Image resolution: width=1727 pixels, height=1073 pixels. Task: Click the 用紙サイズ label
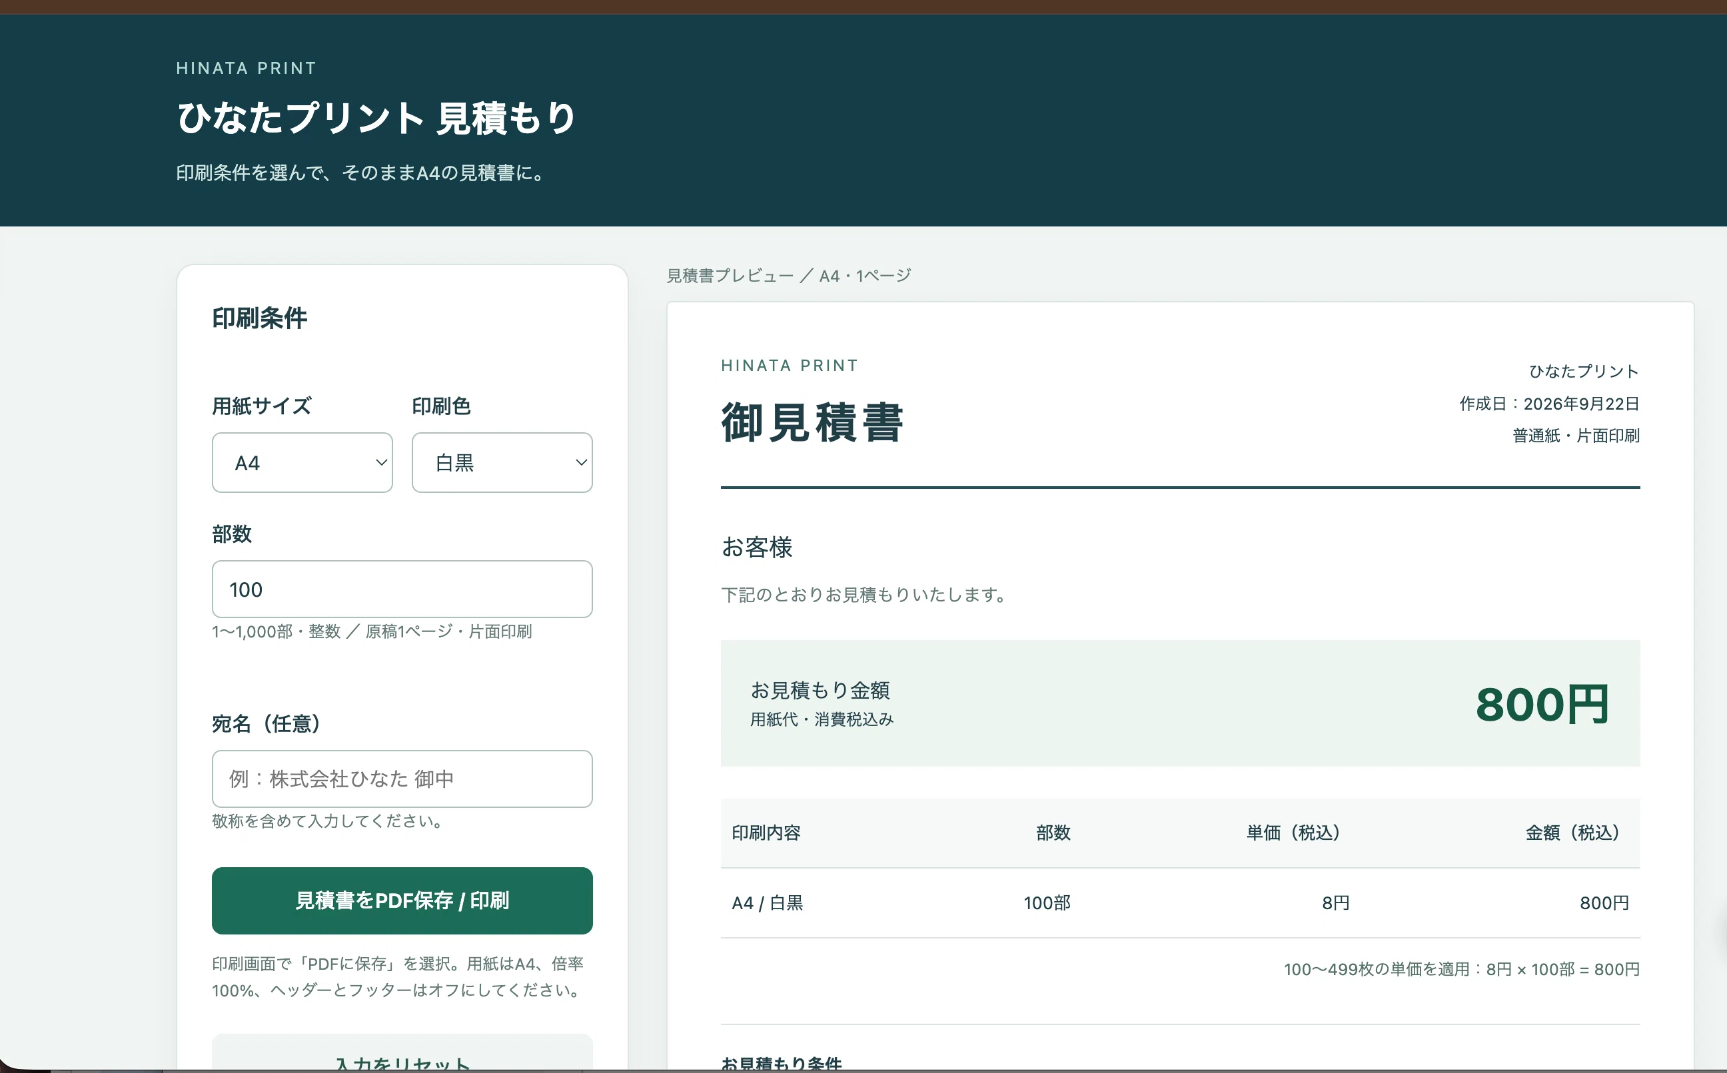(x=262, y=406)
